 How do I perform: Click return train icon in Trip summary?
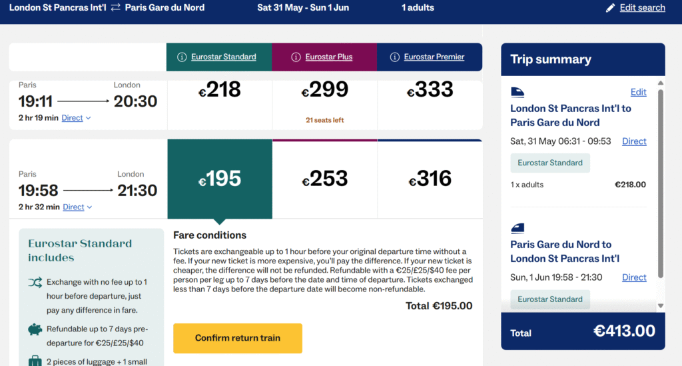point(517,227)
